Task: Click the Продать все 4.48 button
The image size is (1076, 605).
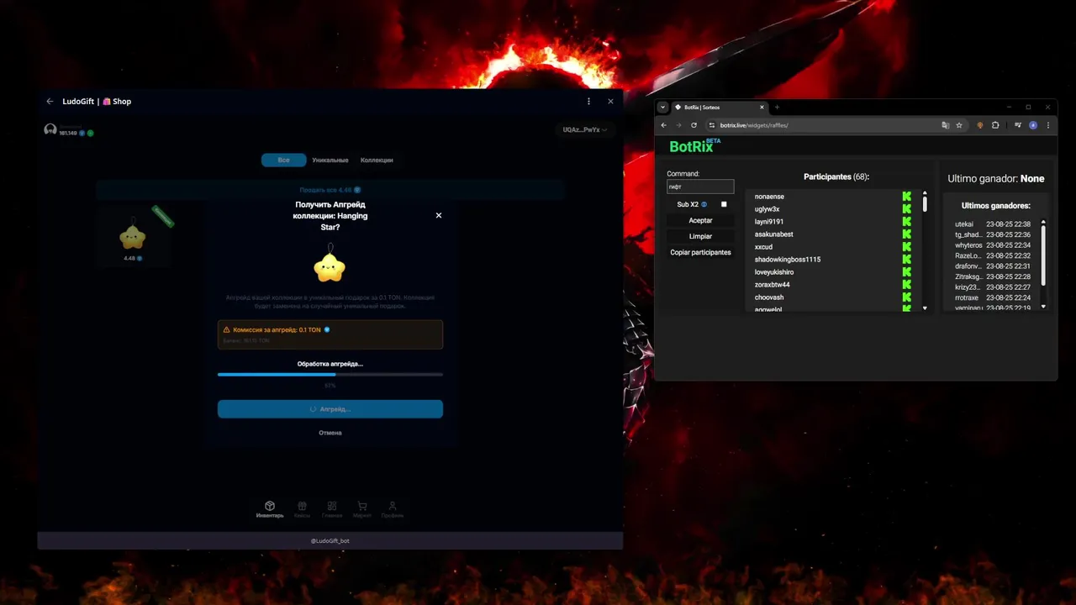Action: (330, 190)
